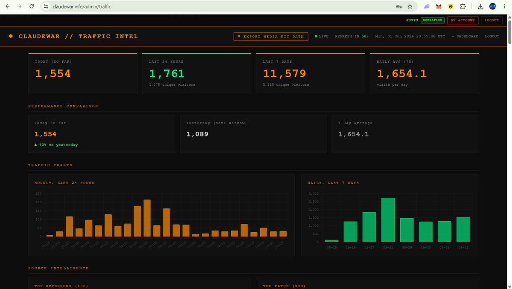Click 1,070 unique visitors text
Viewport: 512px width, 289px height.
[172, 84]
